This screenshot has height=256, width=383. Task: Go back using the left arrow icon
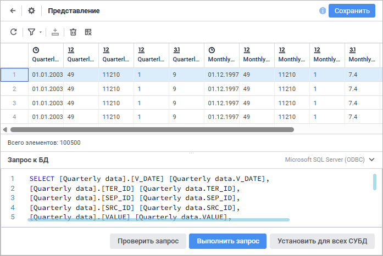coord(13,11)
